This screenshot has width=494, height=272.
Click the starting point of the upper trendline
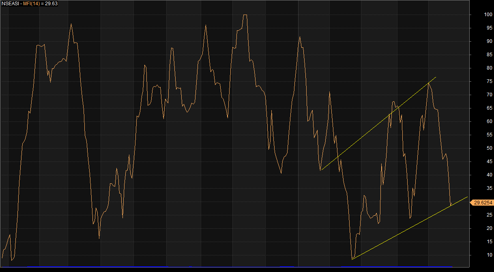(x=320, y=170)
